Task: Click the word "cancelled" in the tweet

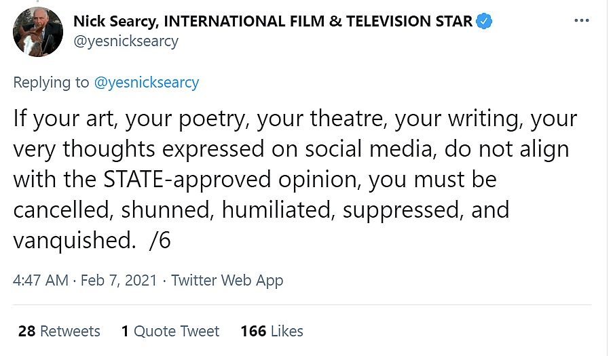Action: click(62, 210)
